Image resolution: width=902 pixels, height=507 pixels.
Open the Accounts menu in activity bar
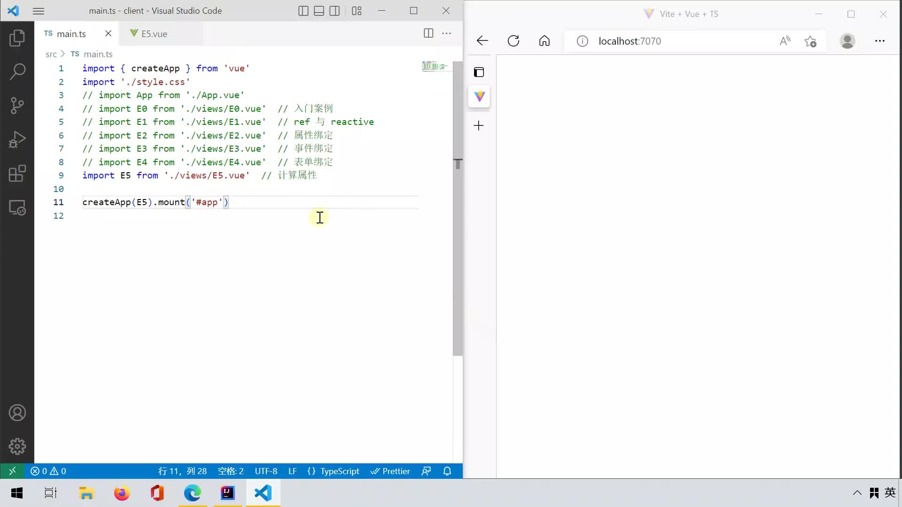click(17, 413)
